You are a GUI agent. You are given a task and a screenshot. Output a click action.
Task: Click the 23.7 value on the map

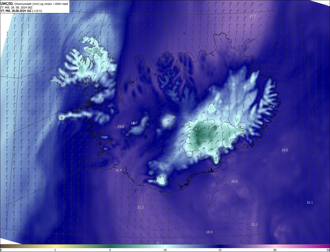point(252,16)
